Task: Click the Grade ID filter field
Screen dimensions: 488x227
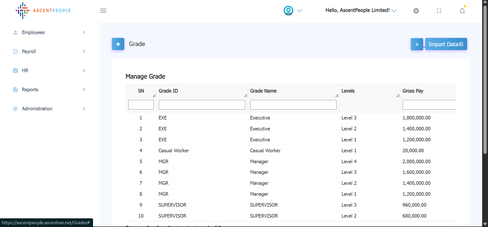Action: [202, 105]
